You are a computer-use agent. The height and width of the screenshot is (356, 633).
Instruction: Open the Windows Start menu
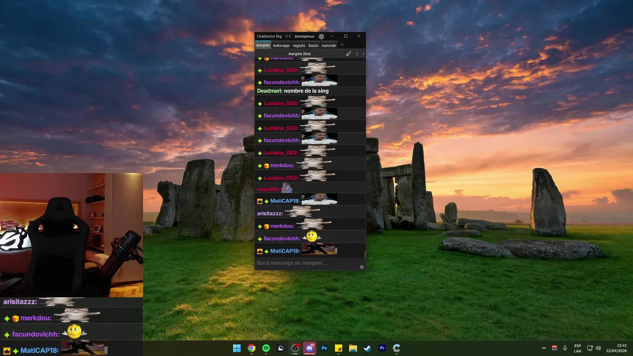tap(237, 348)
